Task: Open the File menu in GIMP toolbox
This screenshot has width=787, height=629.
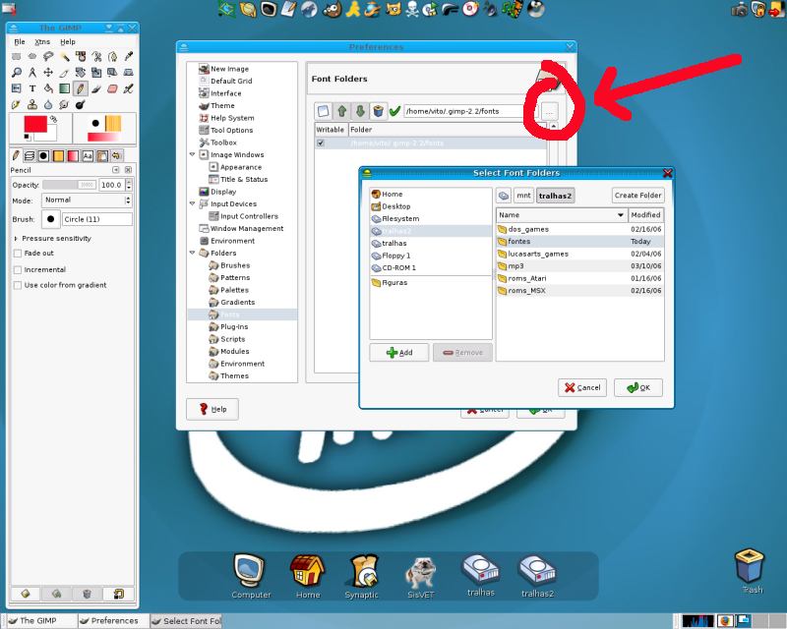Action: pos(20,42)
